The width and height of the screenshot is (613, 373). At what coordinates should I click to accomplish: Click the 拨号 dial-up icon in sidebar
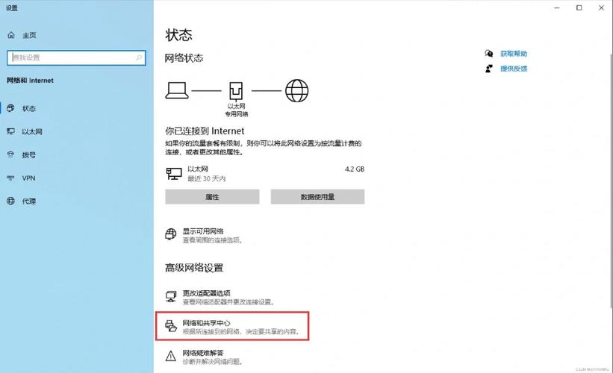[x=10, y=154]
